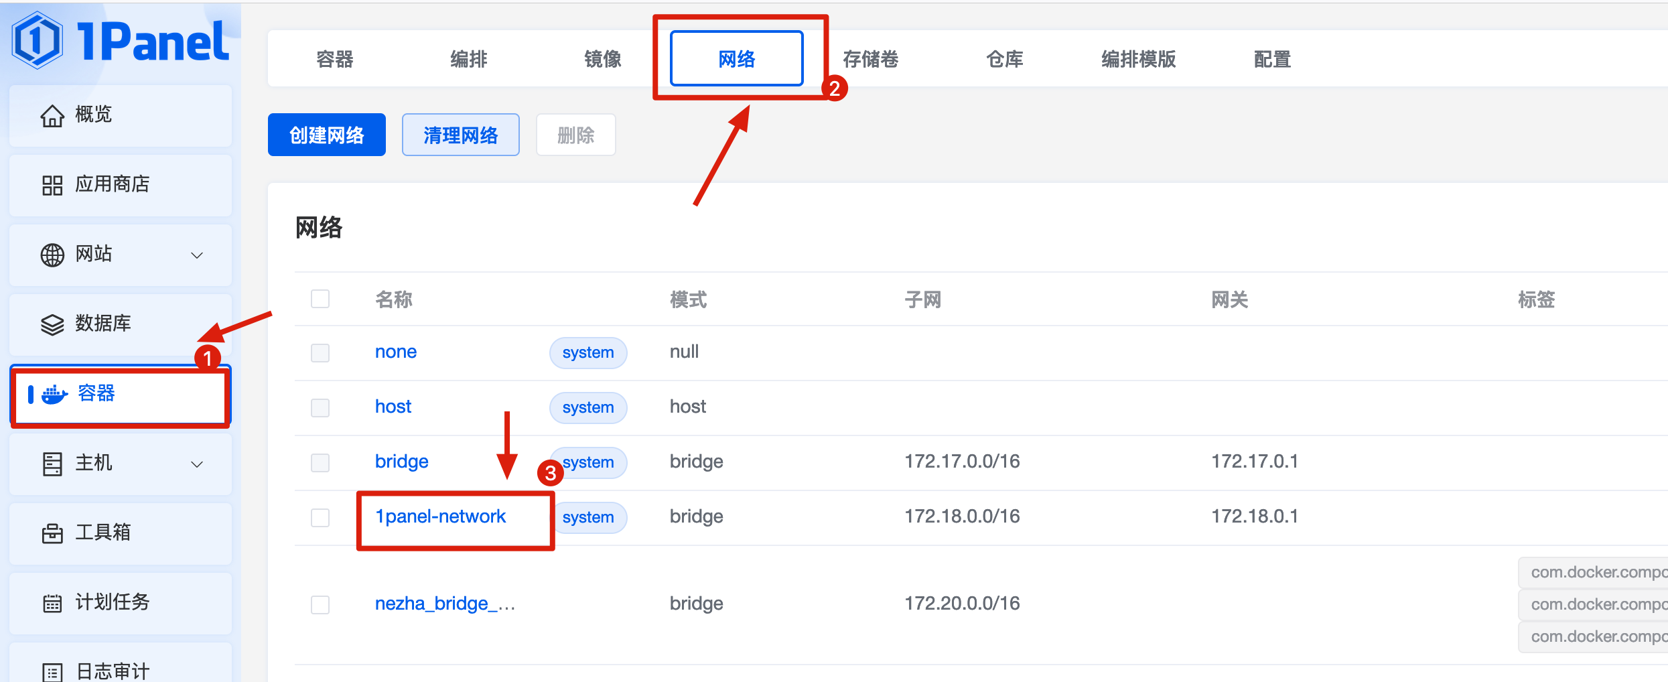Open the 1panel-network name link
Image resolution: width=1668 pixels, height=682 pixels.
440,517
